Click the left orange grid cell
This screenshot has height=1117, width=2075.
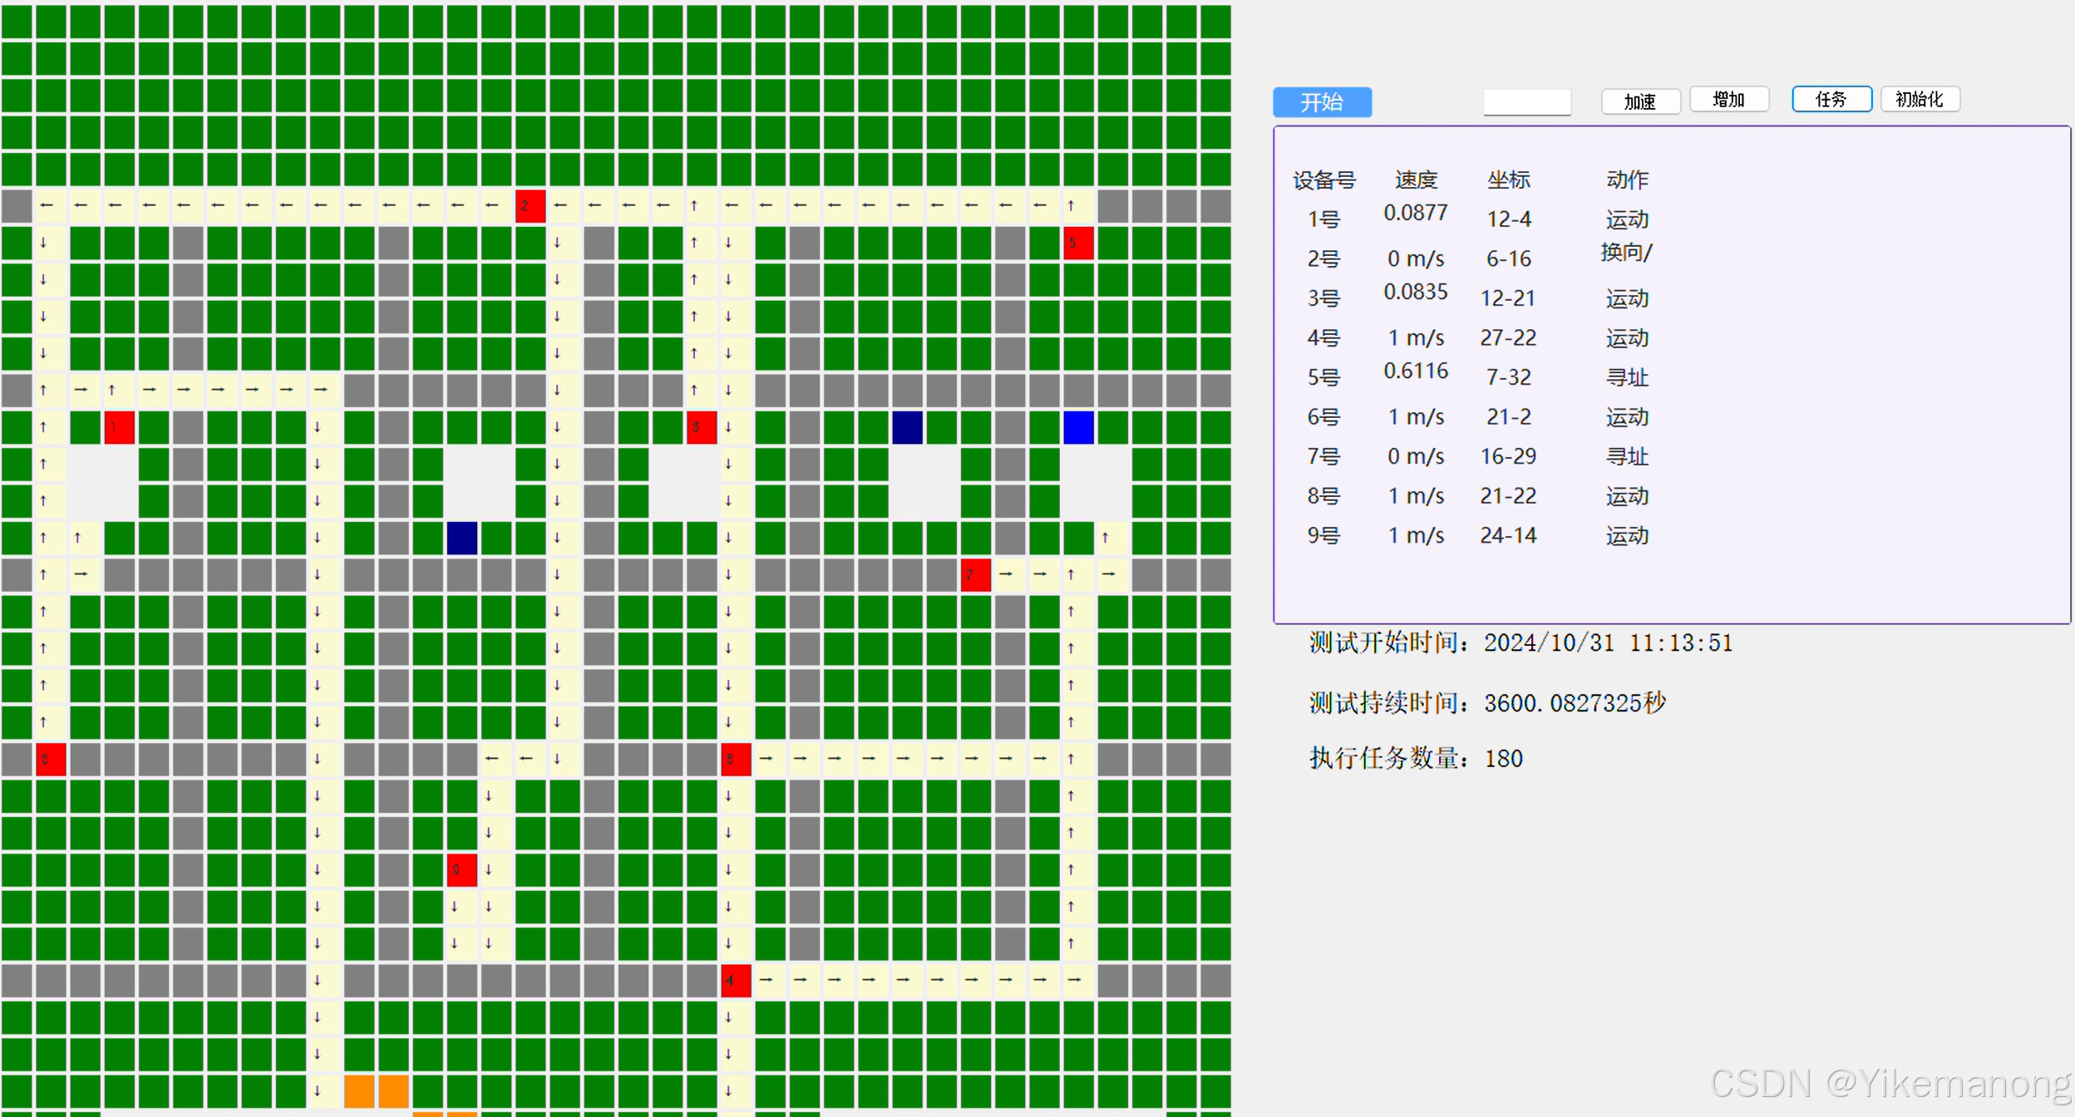coord(359,1090)
